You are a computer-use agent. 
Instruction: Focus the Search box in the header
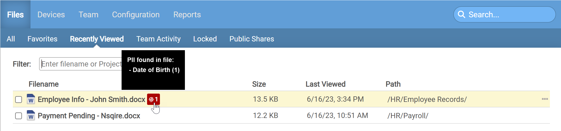pos(507,15)
